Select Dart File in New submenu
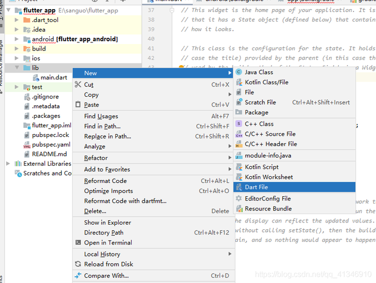Image resolution: width=376 pixels, height=283 pixels. click(x=294, y=187)
